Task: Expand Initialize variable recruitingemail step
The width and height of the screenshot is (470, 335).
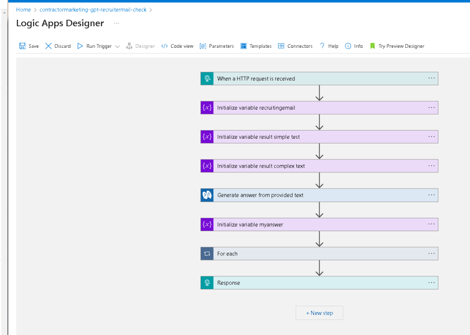Action: coord(319,108)
